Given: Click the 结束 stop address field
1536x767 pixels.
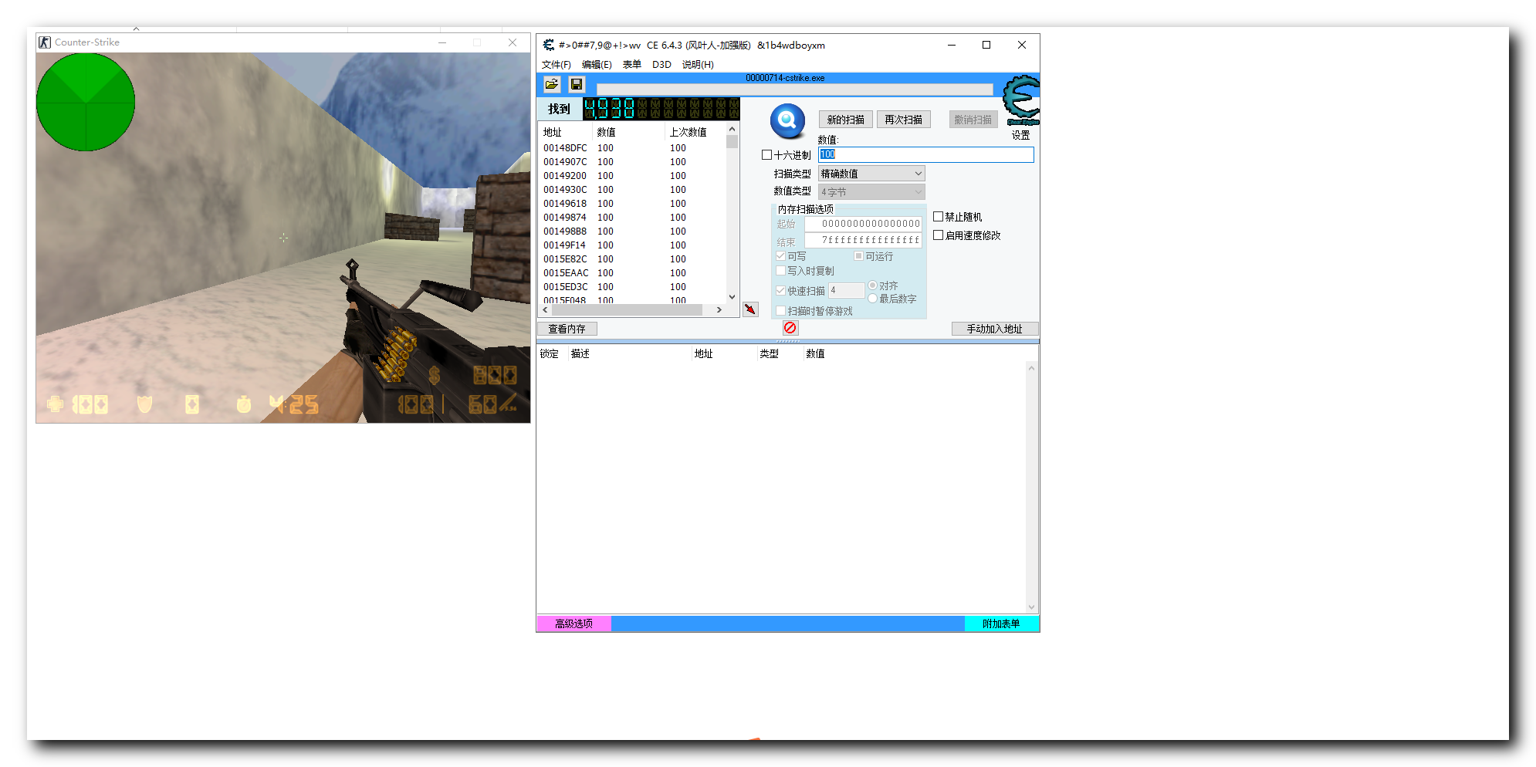Looking at the screenshot, I should (864, 241).
